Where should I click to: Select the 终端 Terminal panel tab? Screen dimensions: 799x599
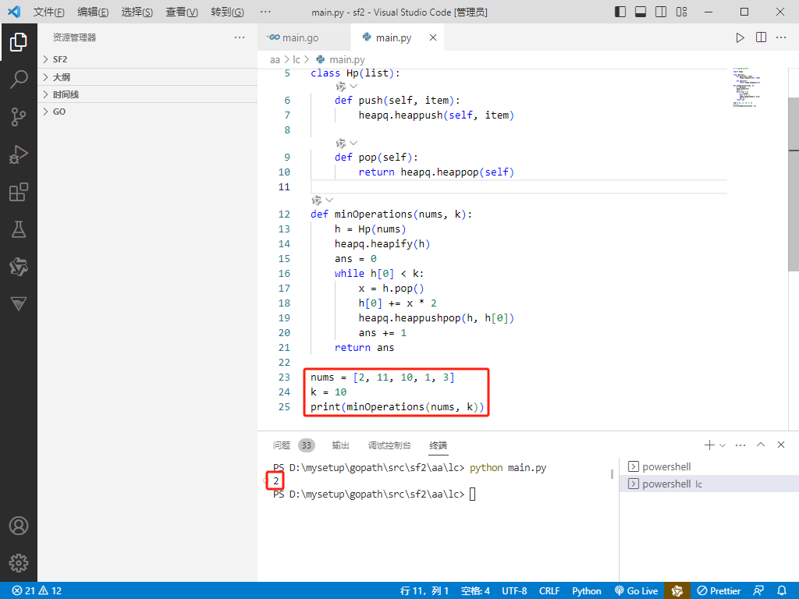[x=439, y=445]
